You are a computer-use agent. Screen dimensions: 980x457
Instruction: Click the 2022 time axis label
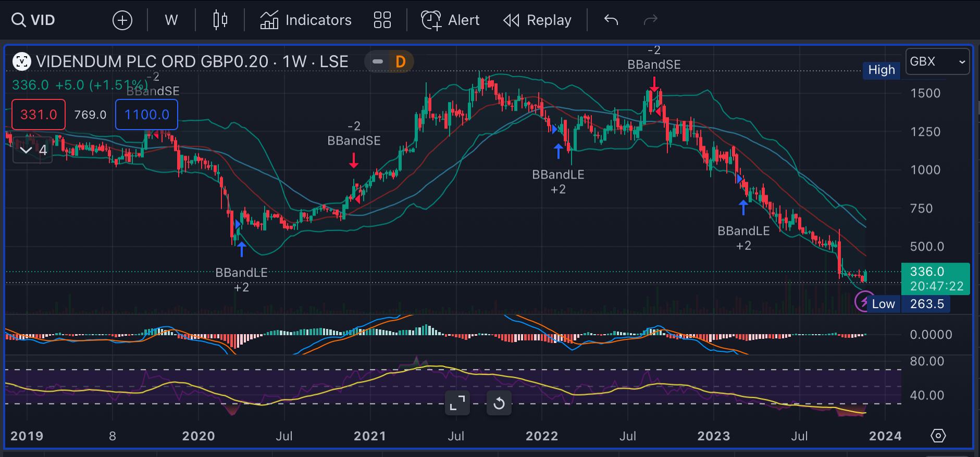coord(542,436)
